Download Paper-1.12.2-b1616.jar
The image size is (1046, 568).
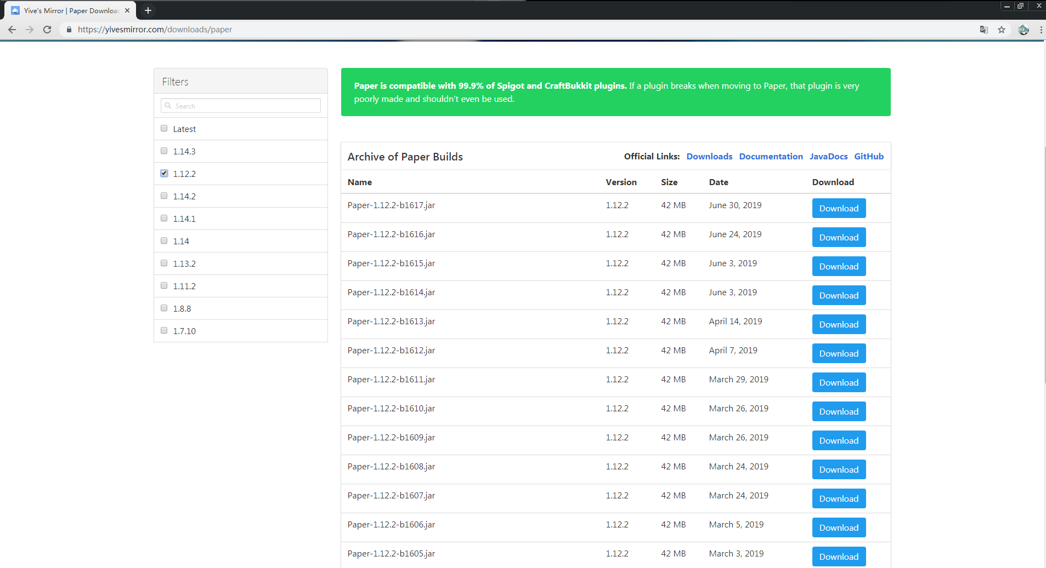pyautogui.click(x=839, y=237)
